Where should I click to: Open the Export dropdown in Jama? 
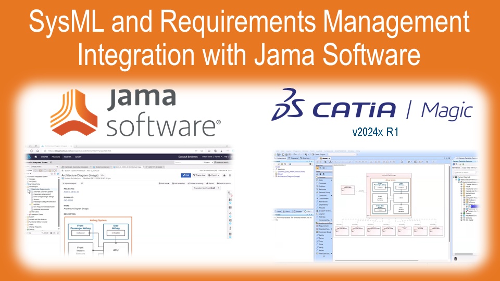coord(214,175)
